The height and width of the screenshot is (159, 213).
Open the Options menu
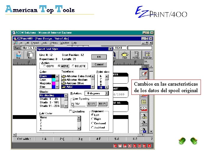54,43
